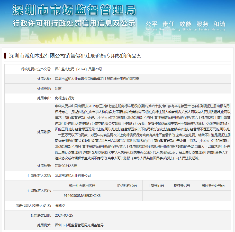This screenshot has height=232, width=235.
Task: Select the document number 深市监光处罚〔2024〕凤凰29号
Action: [78, 69]
